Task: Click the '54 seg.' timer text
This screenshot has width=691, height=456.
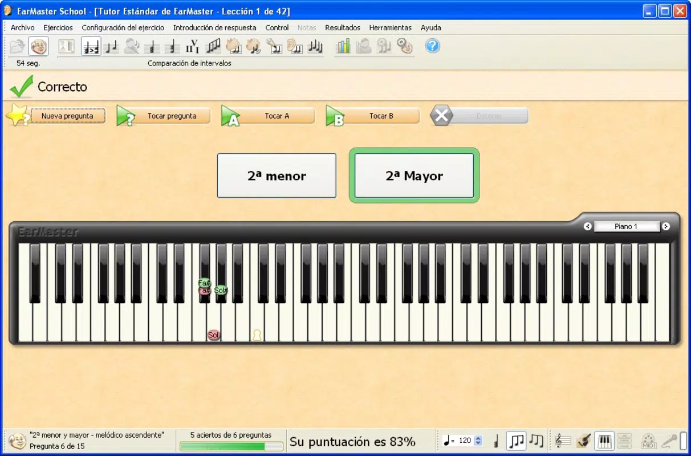Action: [x=28, y=63]
